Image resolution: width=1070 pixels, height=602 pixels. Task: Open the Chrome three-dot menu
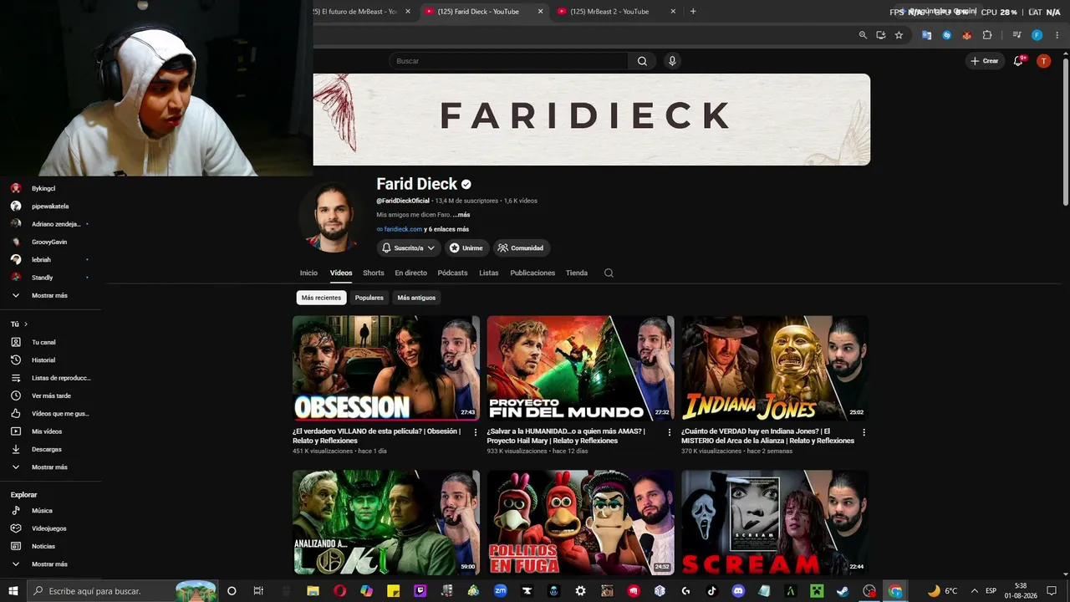pyautogui.click(x=1057, y=35)
